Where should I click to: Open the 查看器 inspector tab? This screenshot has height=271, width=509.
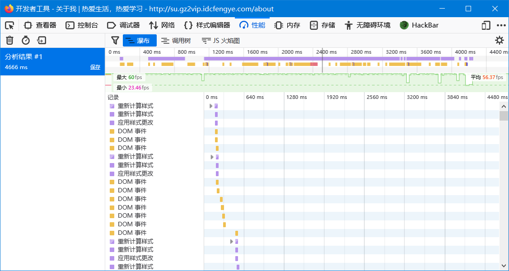40,25
